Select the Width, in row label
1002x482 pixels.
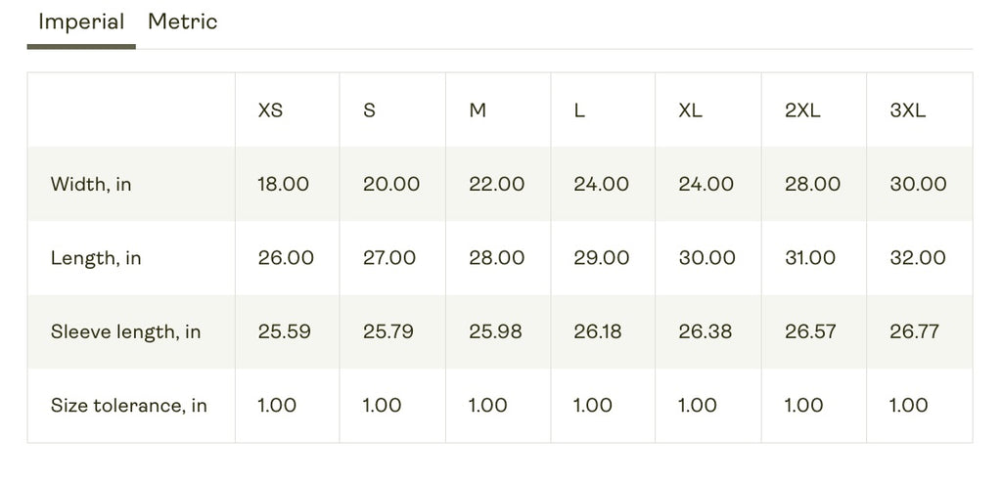tap(91, 184)
